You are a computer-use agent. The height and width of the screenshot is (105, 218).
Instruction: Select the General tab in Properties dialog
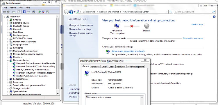[x=86, y=67]
